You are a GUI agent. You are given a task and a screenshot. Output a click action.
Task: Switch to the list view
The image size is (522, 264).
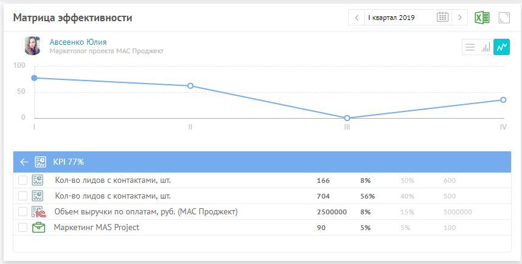pos(470,47)
